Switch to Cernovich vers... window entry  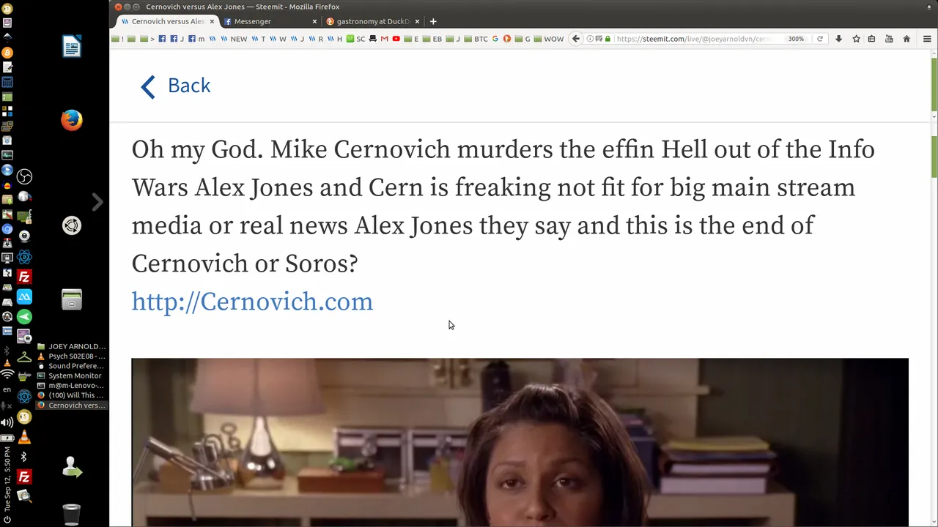71,405
